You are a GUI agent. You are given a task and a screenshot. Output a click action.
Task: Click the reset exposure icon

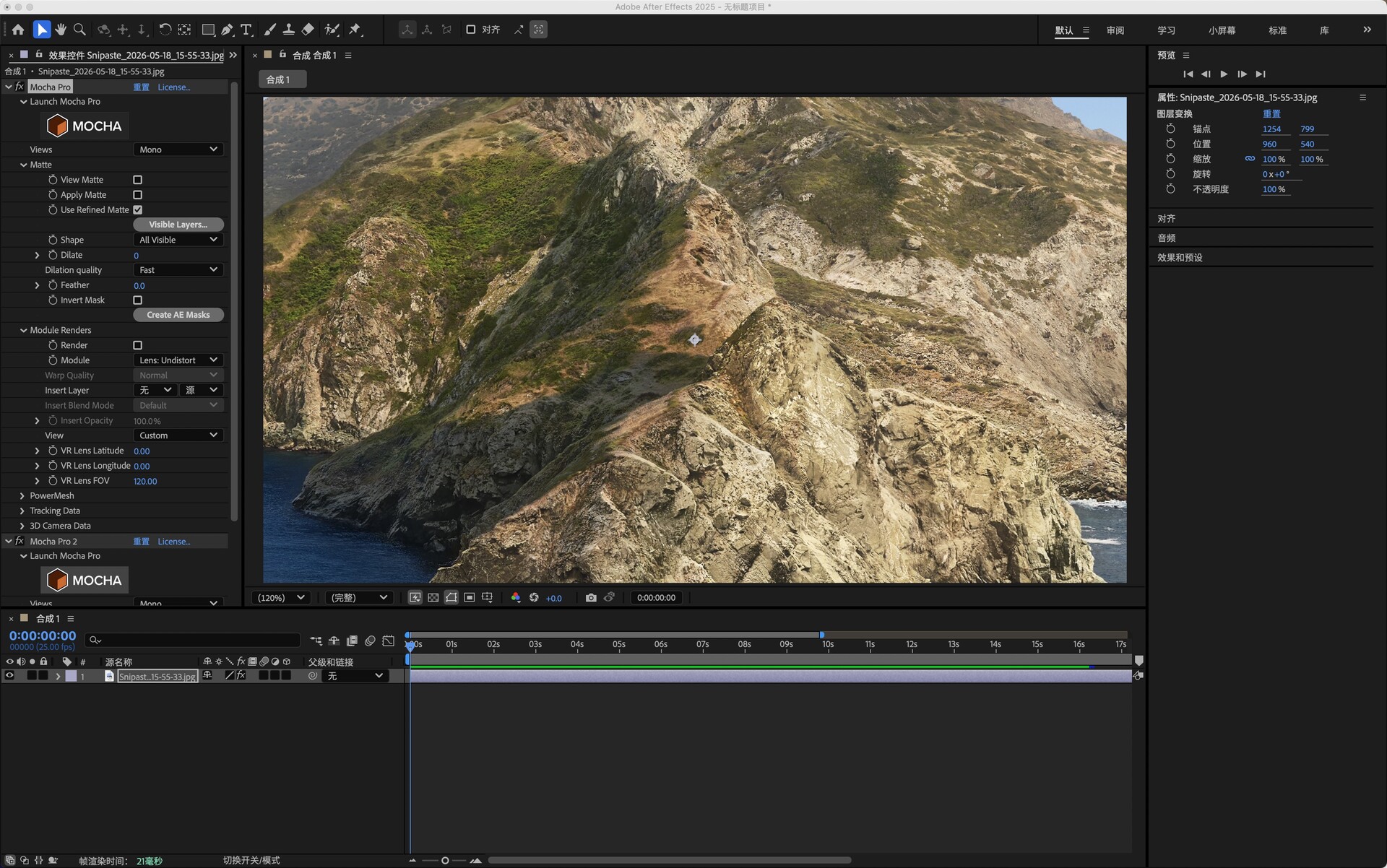[x=534, y=598]
